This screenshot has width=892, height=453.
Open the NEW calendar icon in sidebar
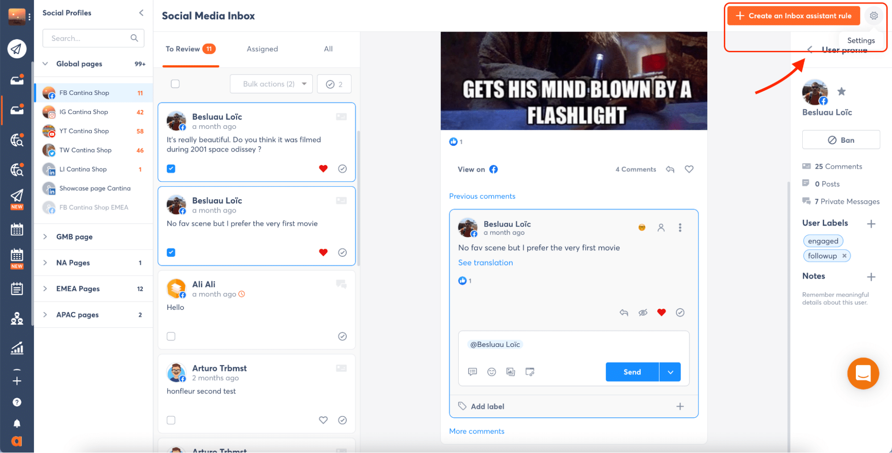[x=17, y=259]
